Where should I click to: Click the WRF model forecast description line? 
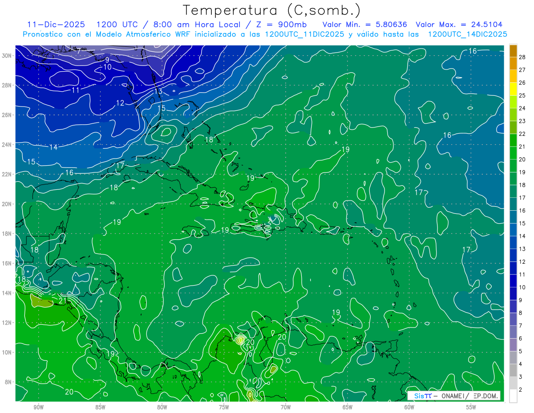[x=265, y=34]
